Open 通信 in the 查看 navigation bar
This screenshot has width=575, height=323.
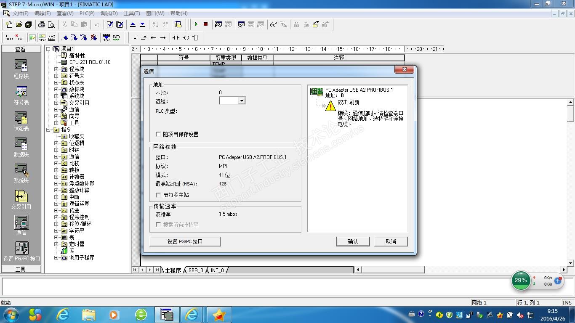tap(21, 226)
